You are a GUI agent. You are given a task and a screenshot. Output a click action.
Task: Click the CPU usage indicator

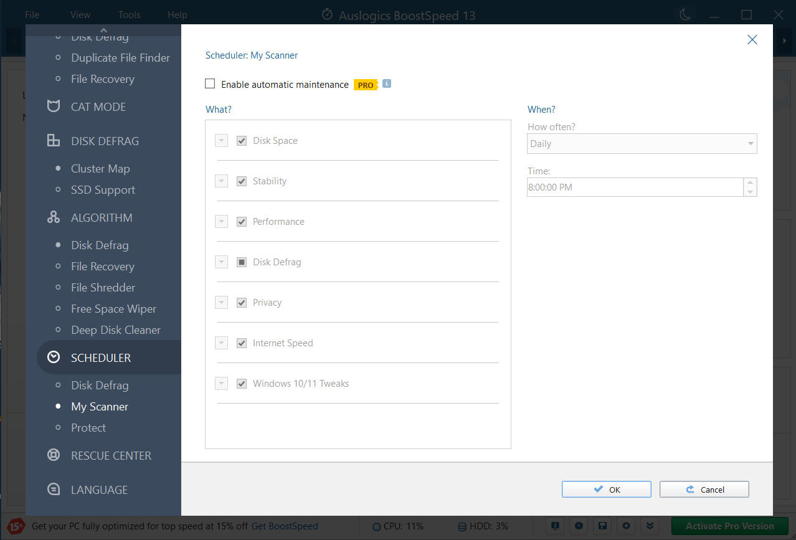coord(399,526)
